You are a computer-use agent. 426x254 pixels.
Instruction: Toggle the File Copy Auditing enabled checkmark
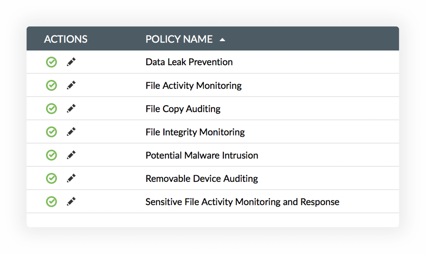(x=51, y=109)
